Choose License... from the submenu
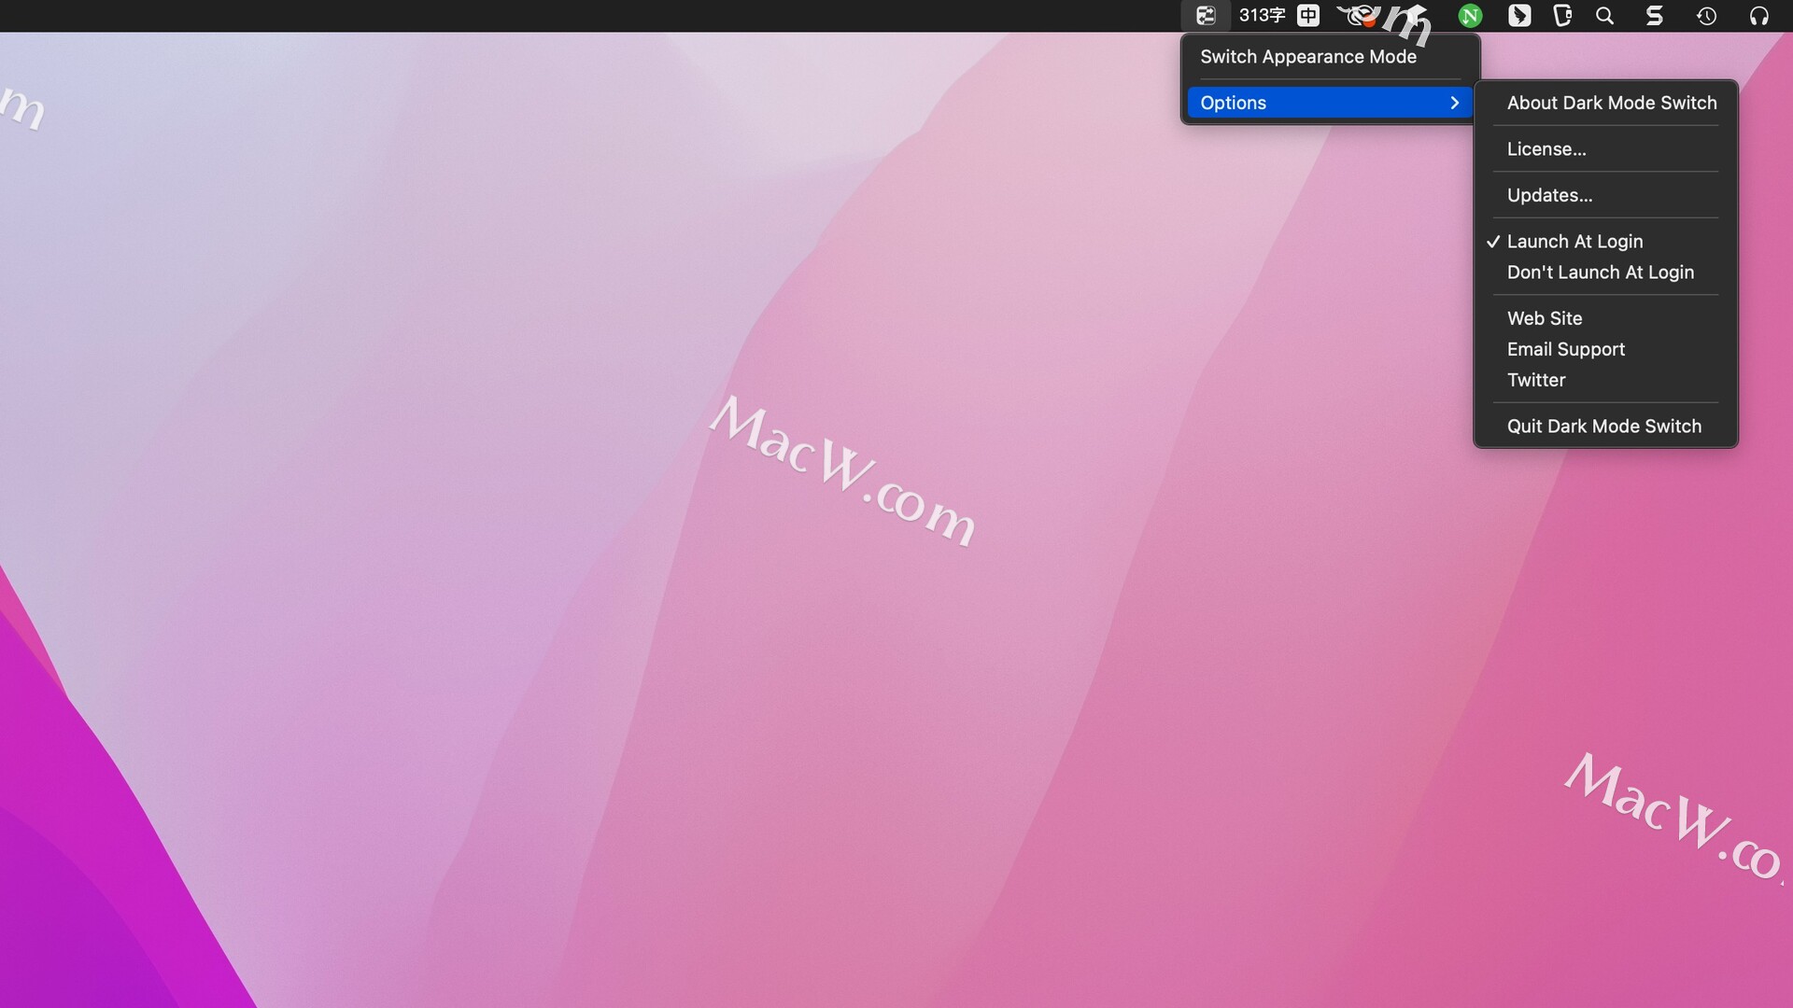Viewport: 1793px width, 1008px height. point(1605,149)
